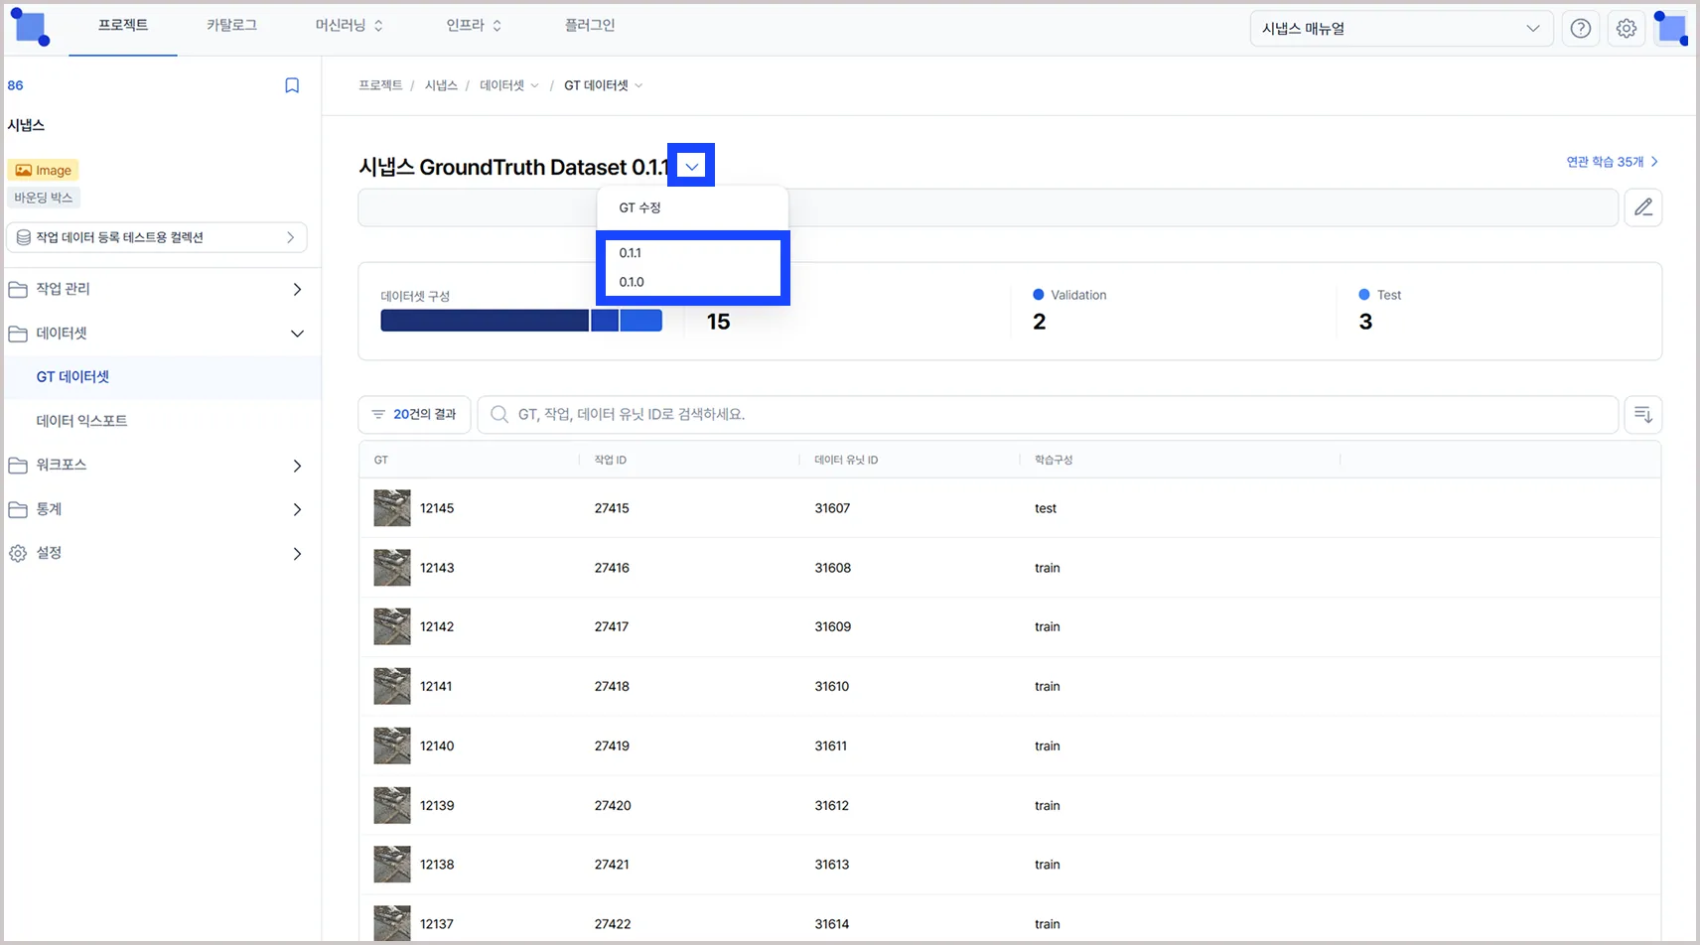
Task: Sort by the GT column header
Action: click(x=381, y=461)
